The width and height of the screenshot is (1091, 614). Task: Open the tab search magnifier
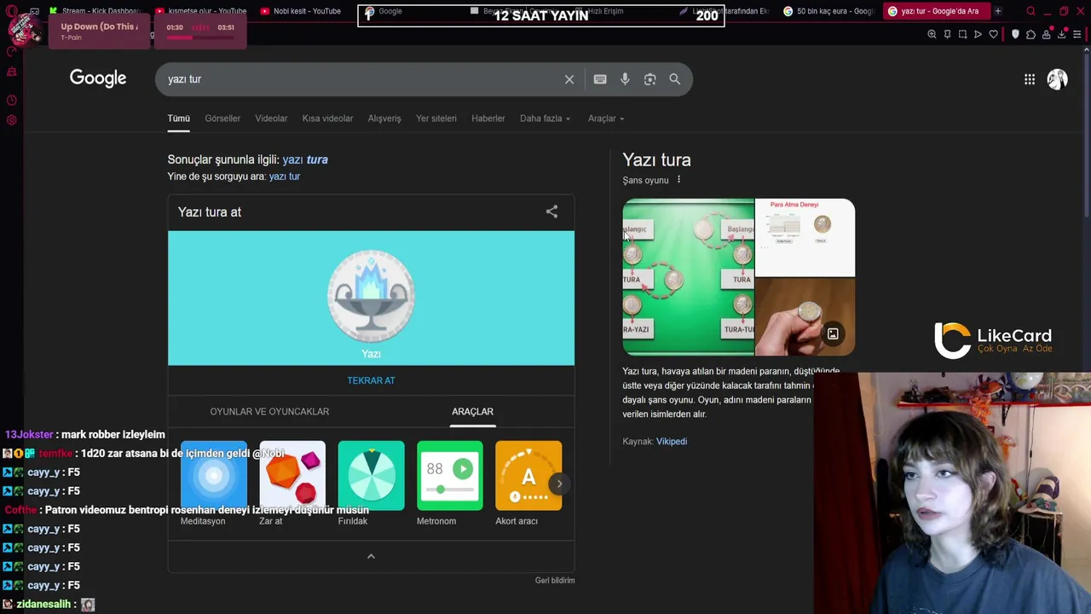(x=1030, y=11)
